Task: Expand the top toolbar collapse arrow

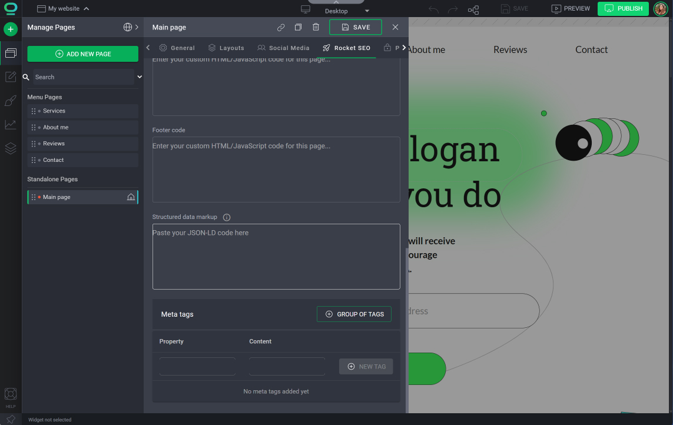Action: pos(336,2)
